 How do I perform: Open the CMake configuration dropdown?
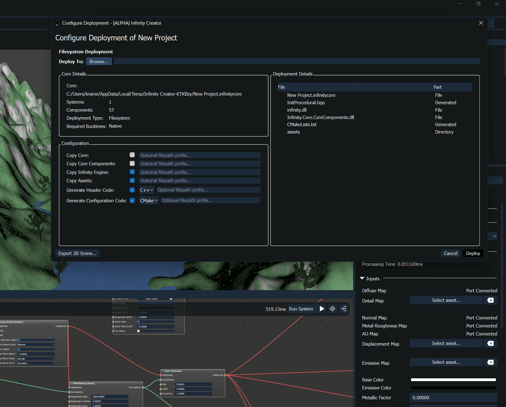coord(149,200)
